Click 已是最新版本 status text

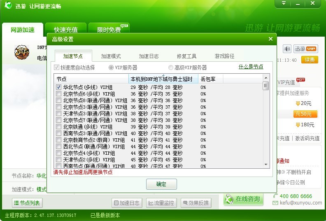[105, 215]
